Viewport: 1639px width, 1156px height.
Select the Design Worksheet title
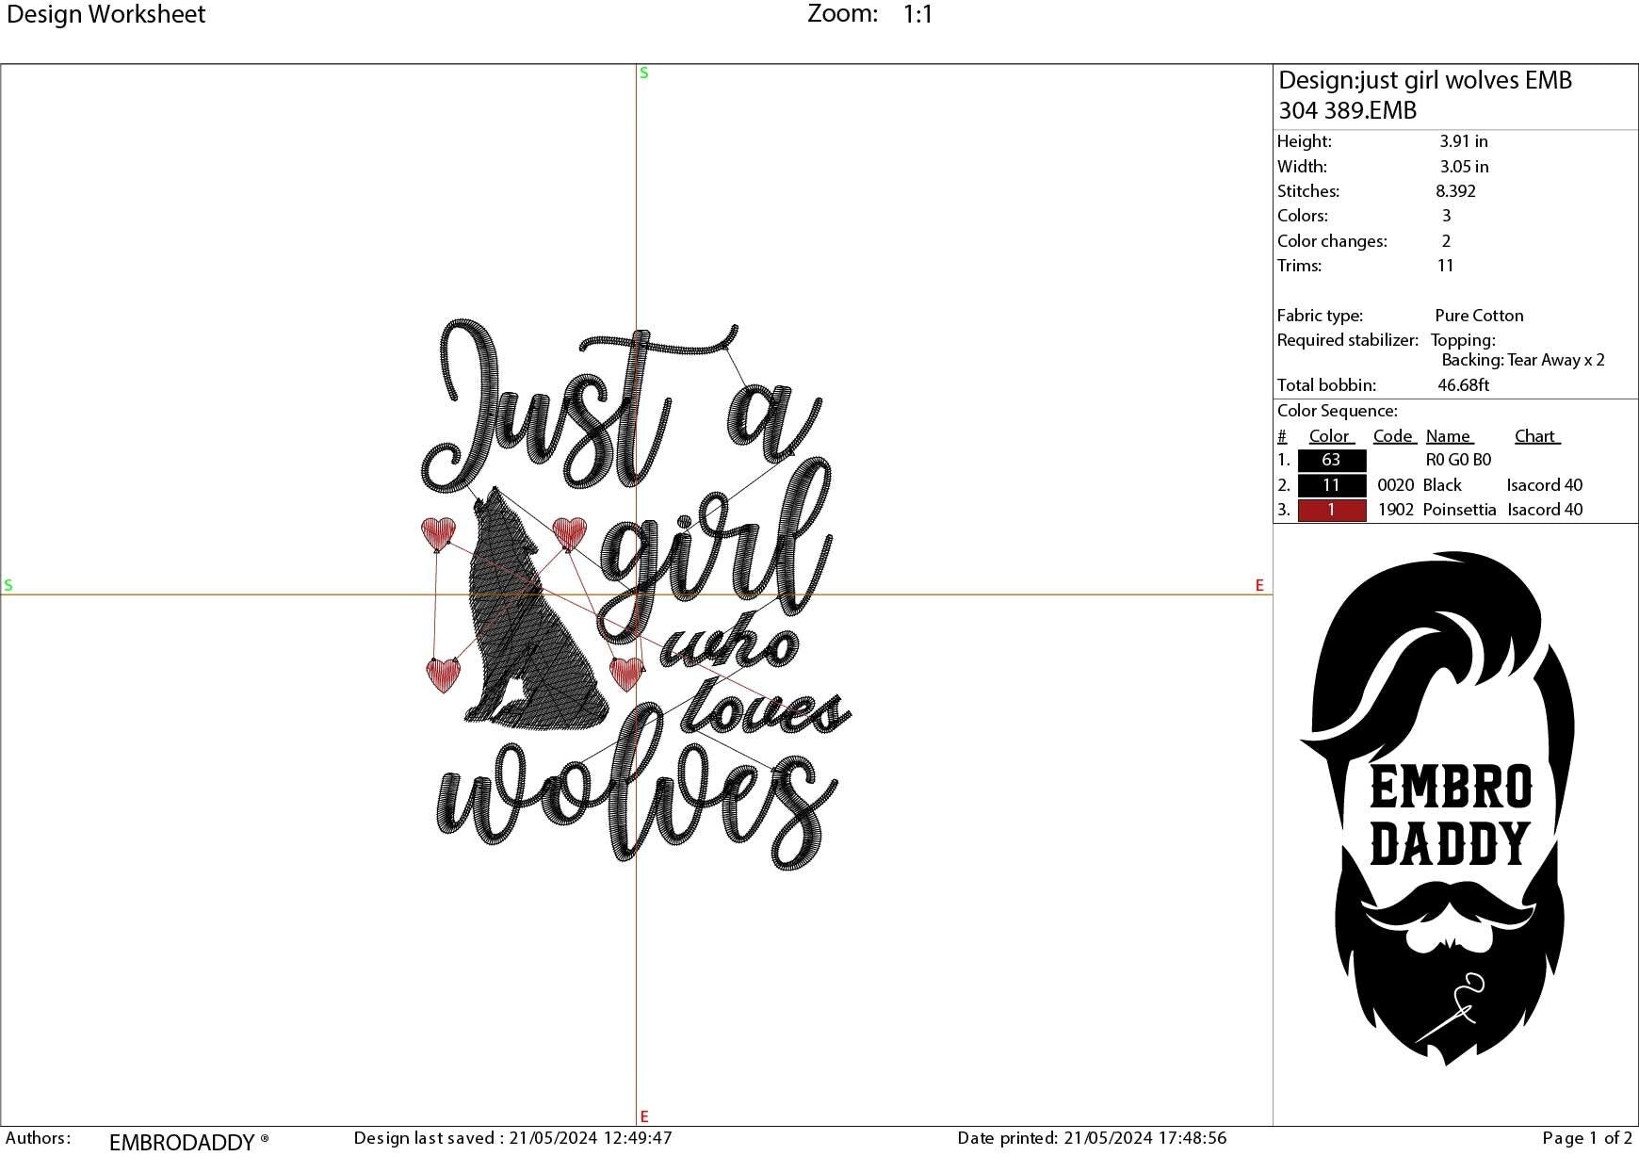click(x=105, y=14)
